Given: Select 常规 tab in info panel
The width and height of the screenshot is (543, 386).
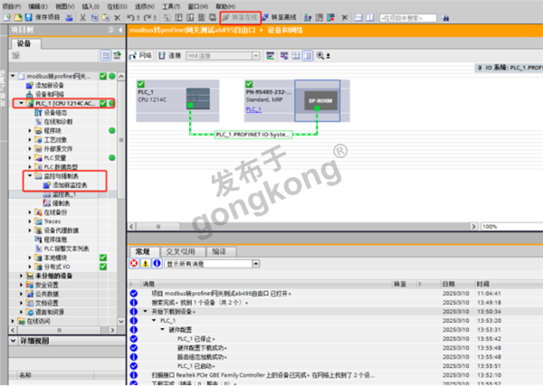Looking at the screenshot, I should coord(143,251).
